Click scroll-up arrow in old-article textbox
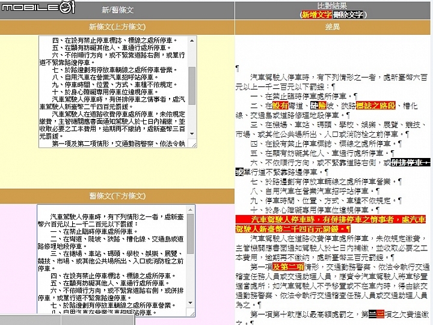Image resolution: width=433 pixels, height=325 pixels. coord(190,210)
